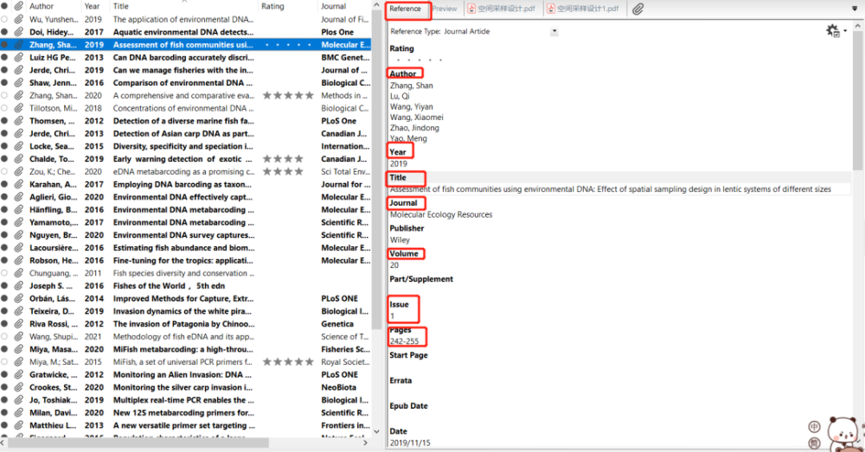Set rating dots in the Reference panel
Screen dimensions: 865x452
(x=420, y=60)
